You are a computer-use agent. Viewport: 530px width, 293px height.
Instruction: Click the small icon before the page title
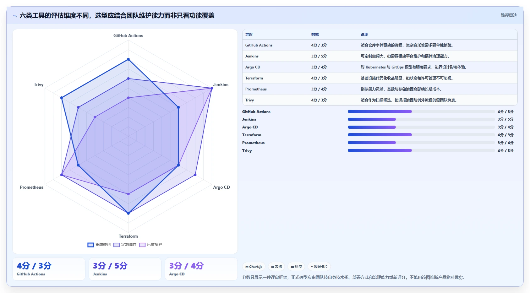click(15, 16)
